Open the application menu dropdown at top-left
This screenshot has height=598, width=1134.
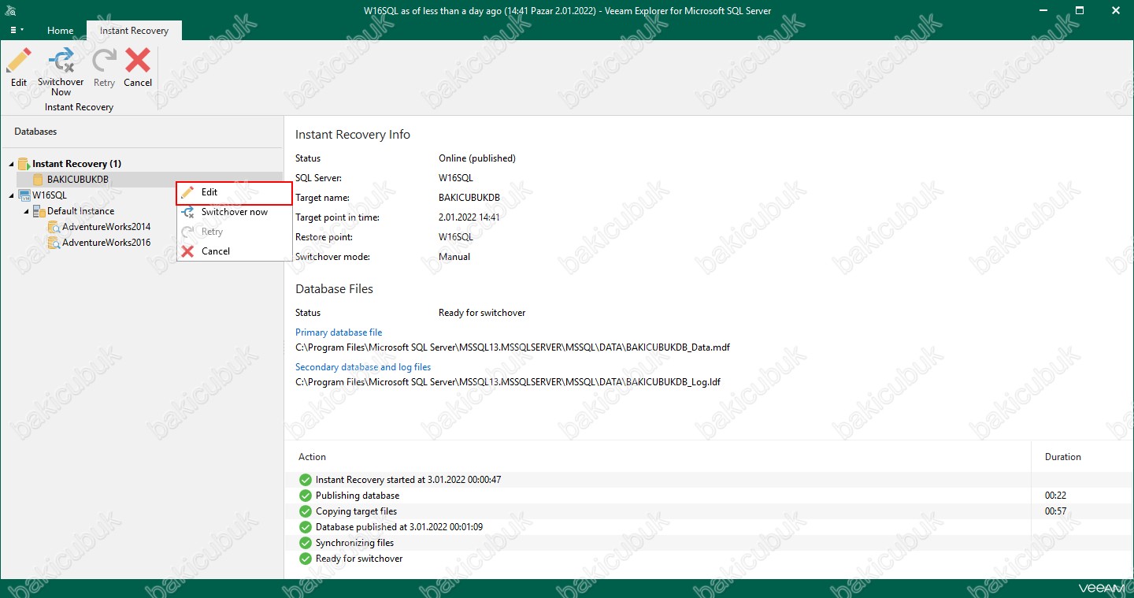(17, 30)
